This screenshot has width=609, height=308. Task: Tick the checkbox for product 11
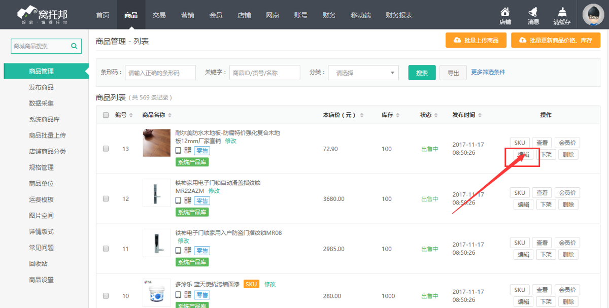[106, 249]
